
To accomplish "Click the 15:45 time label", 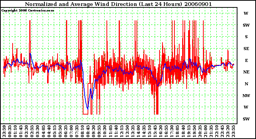I will 155,131.
